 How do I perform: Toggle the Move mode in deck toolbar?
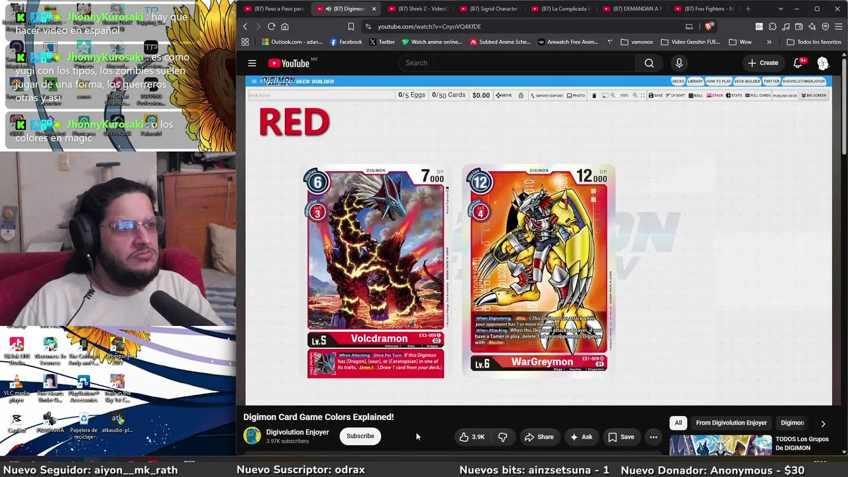coord(503,95)
